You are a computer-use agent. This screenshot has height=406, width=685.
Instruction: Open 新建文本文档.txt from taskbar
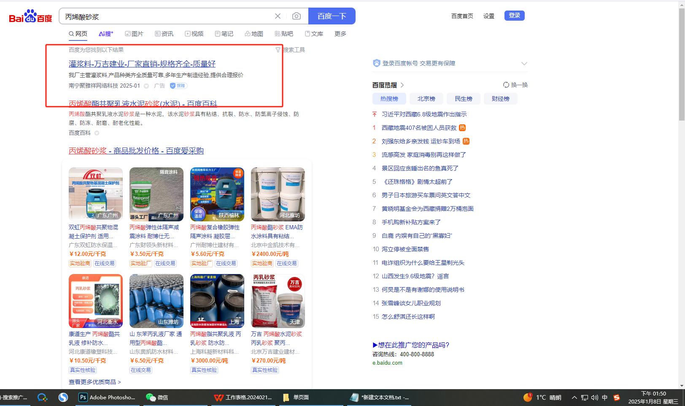[380, 398]
